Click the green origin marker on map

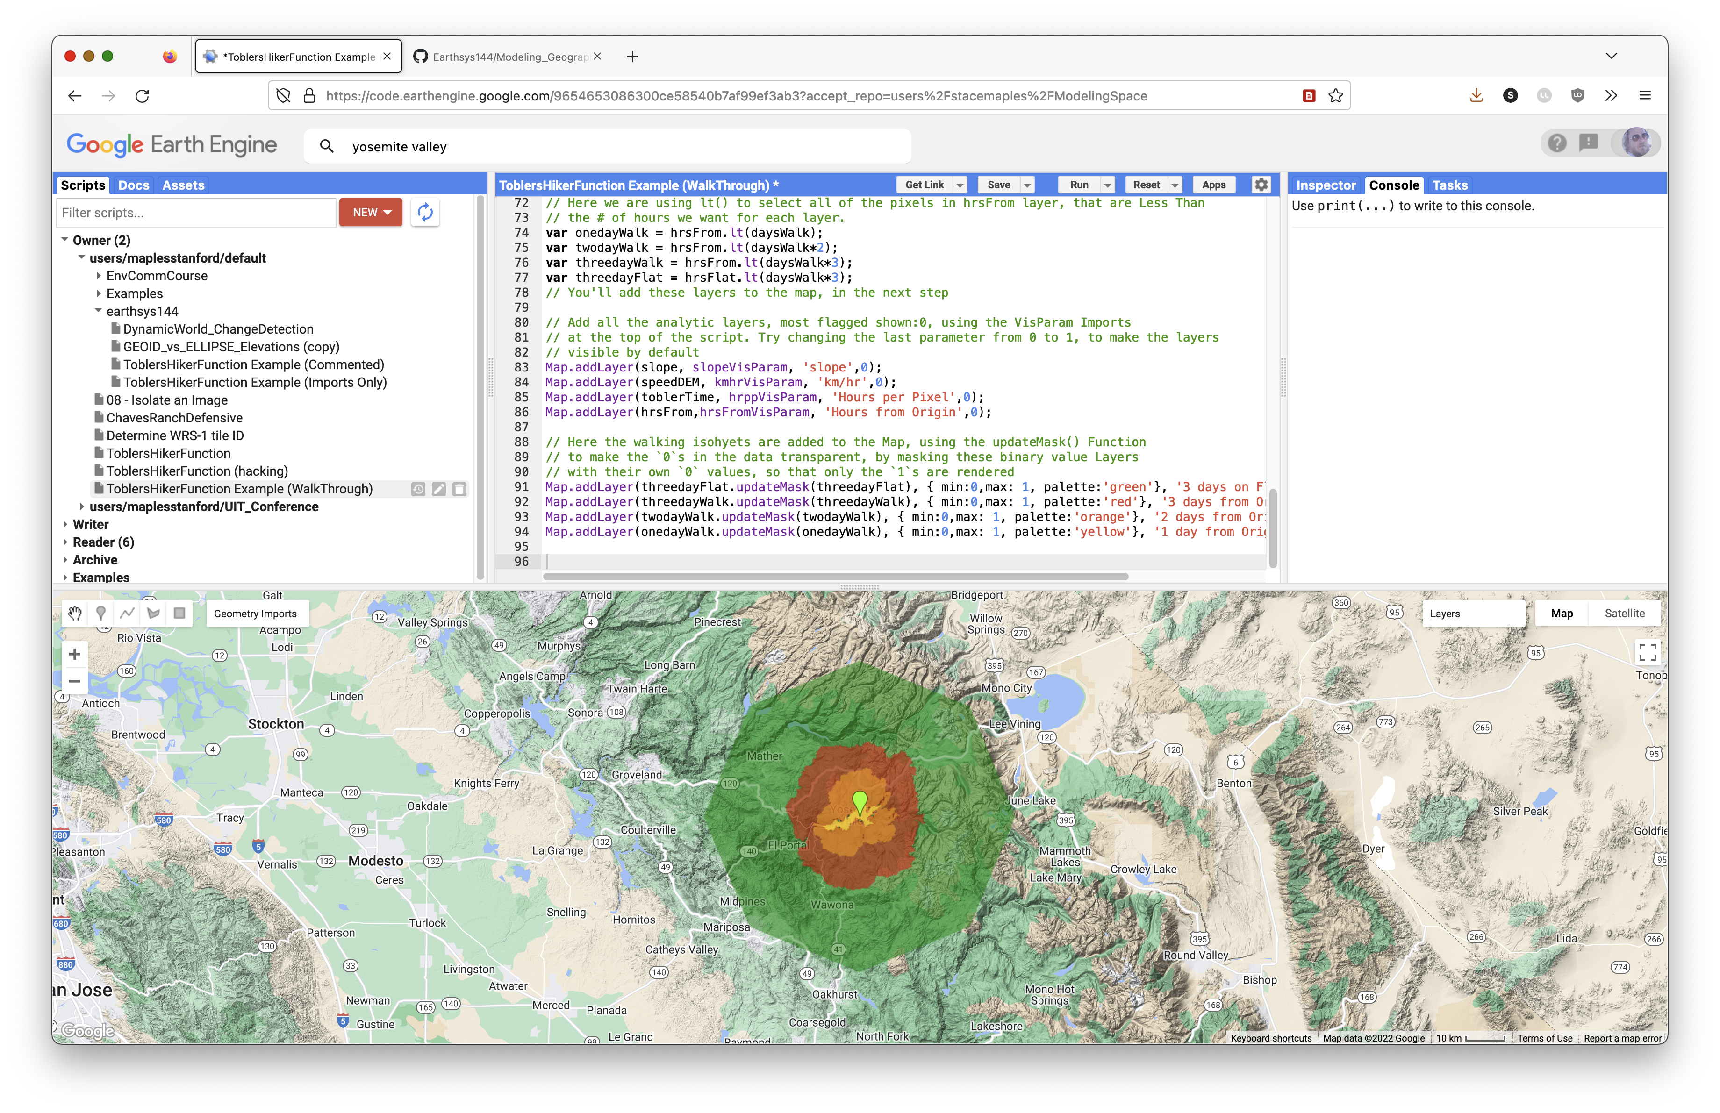tap(859, 802)
